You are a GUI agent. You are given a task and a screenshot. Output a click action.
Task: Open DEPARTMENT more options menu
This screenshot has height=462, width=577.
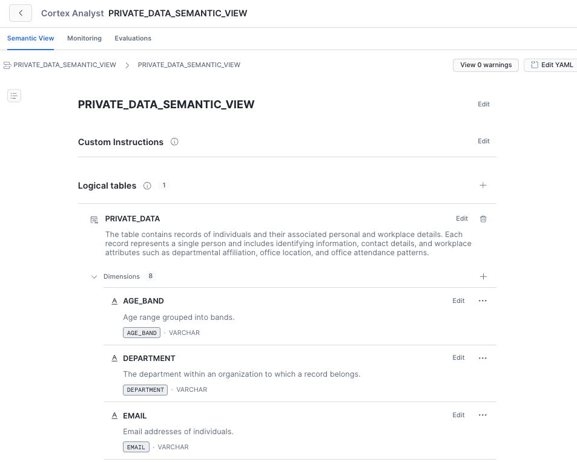(483, 358)
